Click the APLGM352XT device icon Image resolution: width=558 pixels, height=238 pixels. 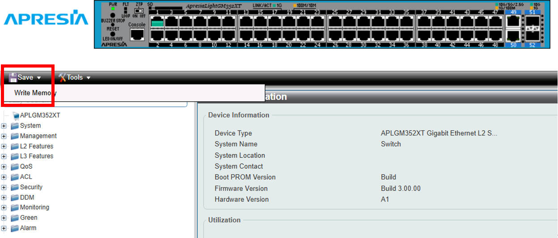tap(16, 115)
